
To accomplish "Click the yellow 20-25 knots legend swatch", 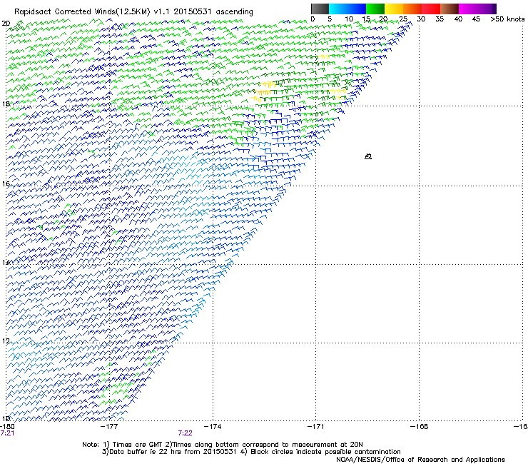I will pyautogui.click(x=394, y=9).
